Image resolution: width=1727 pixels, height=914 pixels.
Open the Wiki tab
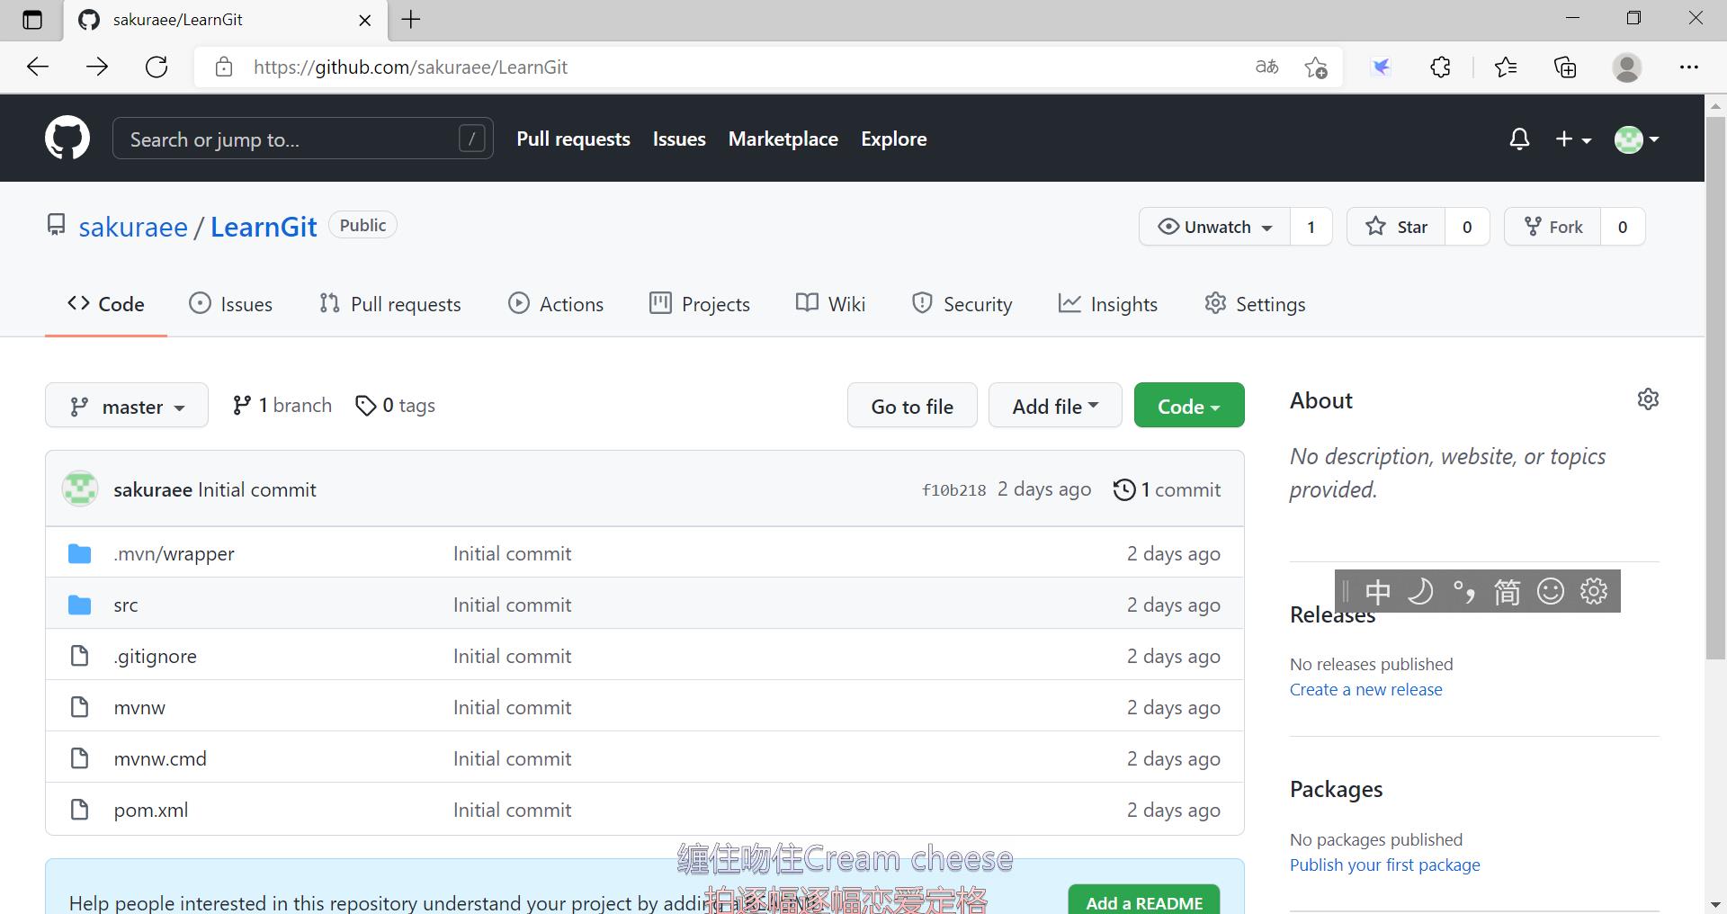[x=830, y=304]
